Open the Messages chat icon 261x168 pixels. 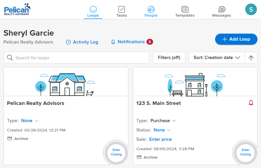pos(222,12)
